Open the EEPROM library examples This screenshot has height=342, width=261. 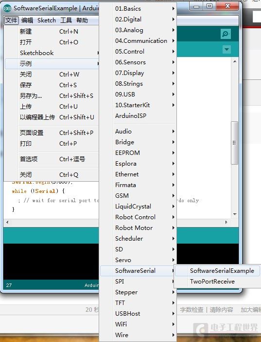click(x=138, y=152)
